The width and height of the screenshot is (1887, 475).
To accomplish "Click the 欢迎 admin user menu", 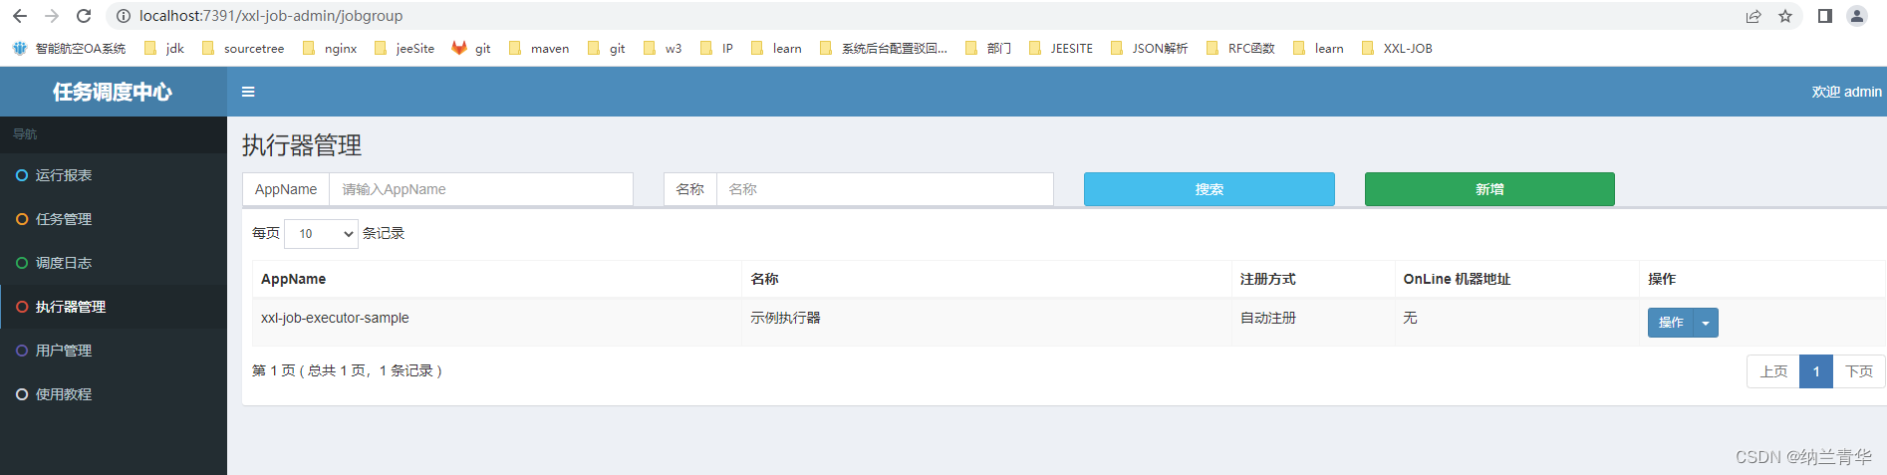I will click(1846, 92).
